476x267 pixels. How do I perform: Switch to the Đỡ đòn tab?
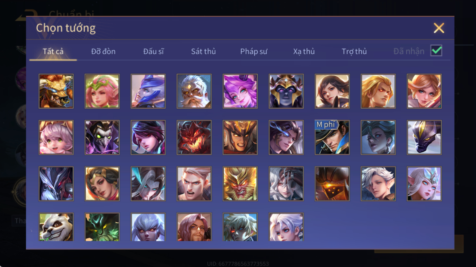click(103, 51)
